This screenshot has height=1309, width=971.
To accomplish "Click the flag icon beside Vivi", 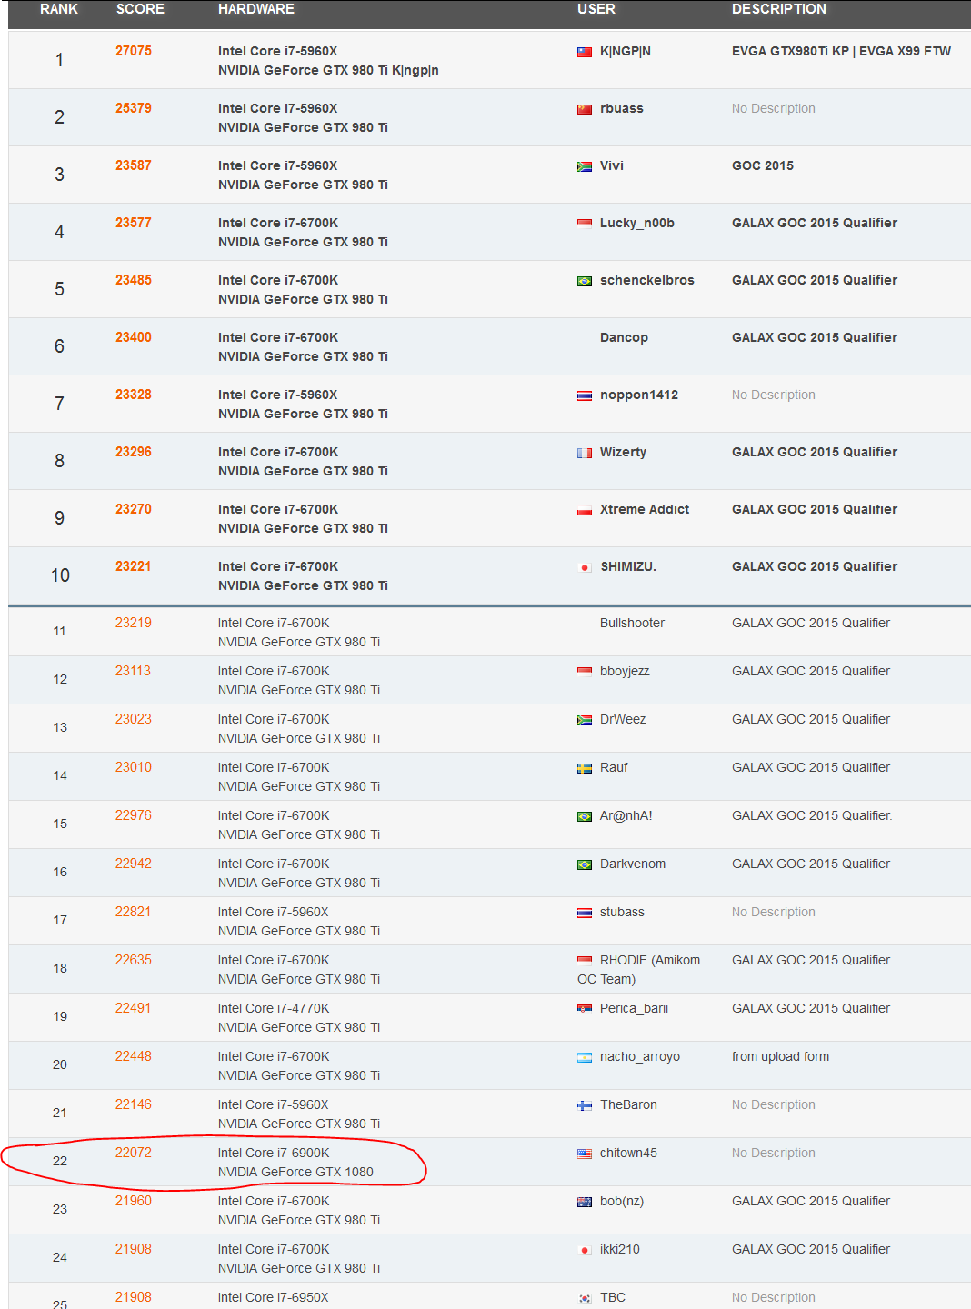I will (x=585, y=166).
